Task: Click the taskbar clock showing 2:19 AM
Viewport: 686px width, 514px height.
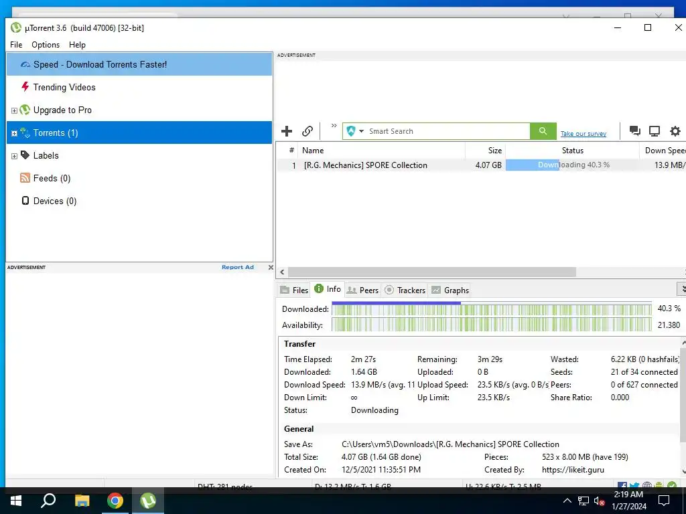Action: point(628,501)
